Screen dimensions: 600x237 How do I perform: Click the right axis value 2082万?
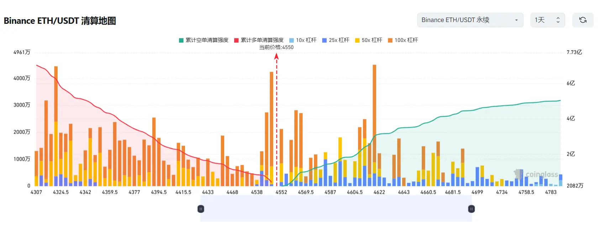pyautogui.click(x=575, y=185)
